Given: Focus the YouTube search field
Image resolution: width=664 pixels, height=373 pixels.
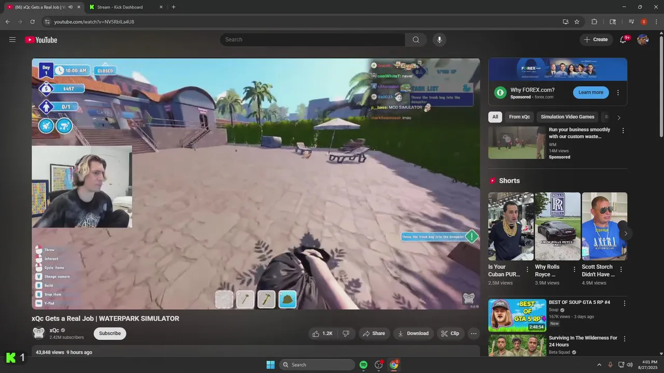Looking at the screenshot, I should [312, 39].
